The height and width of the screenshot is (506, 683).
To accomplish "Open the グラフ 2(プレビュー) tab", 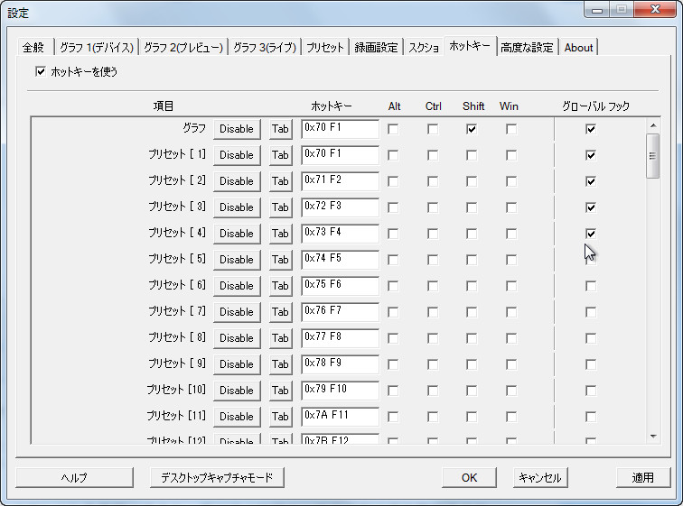I will pos(183,48).
